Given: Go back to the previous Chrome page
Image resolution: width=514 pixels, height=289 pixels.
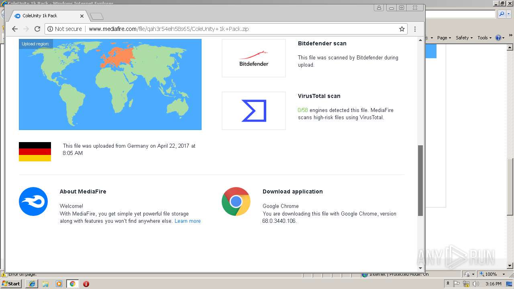Looking at the screenshot, I should point(15,29).
